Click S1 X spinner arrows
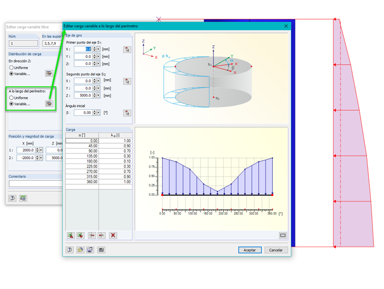Viewport: 384px width, 289px height. click(x=94, y=49)
